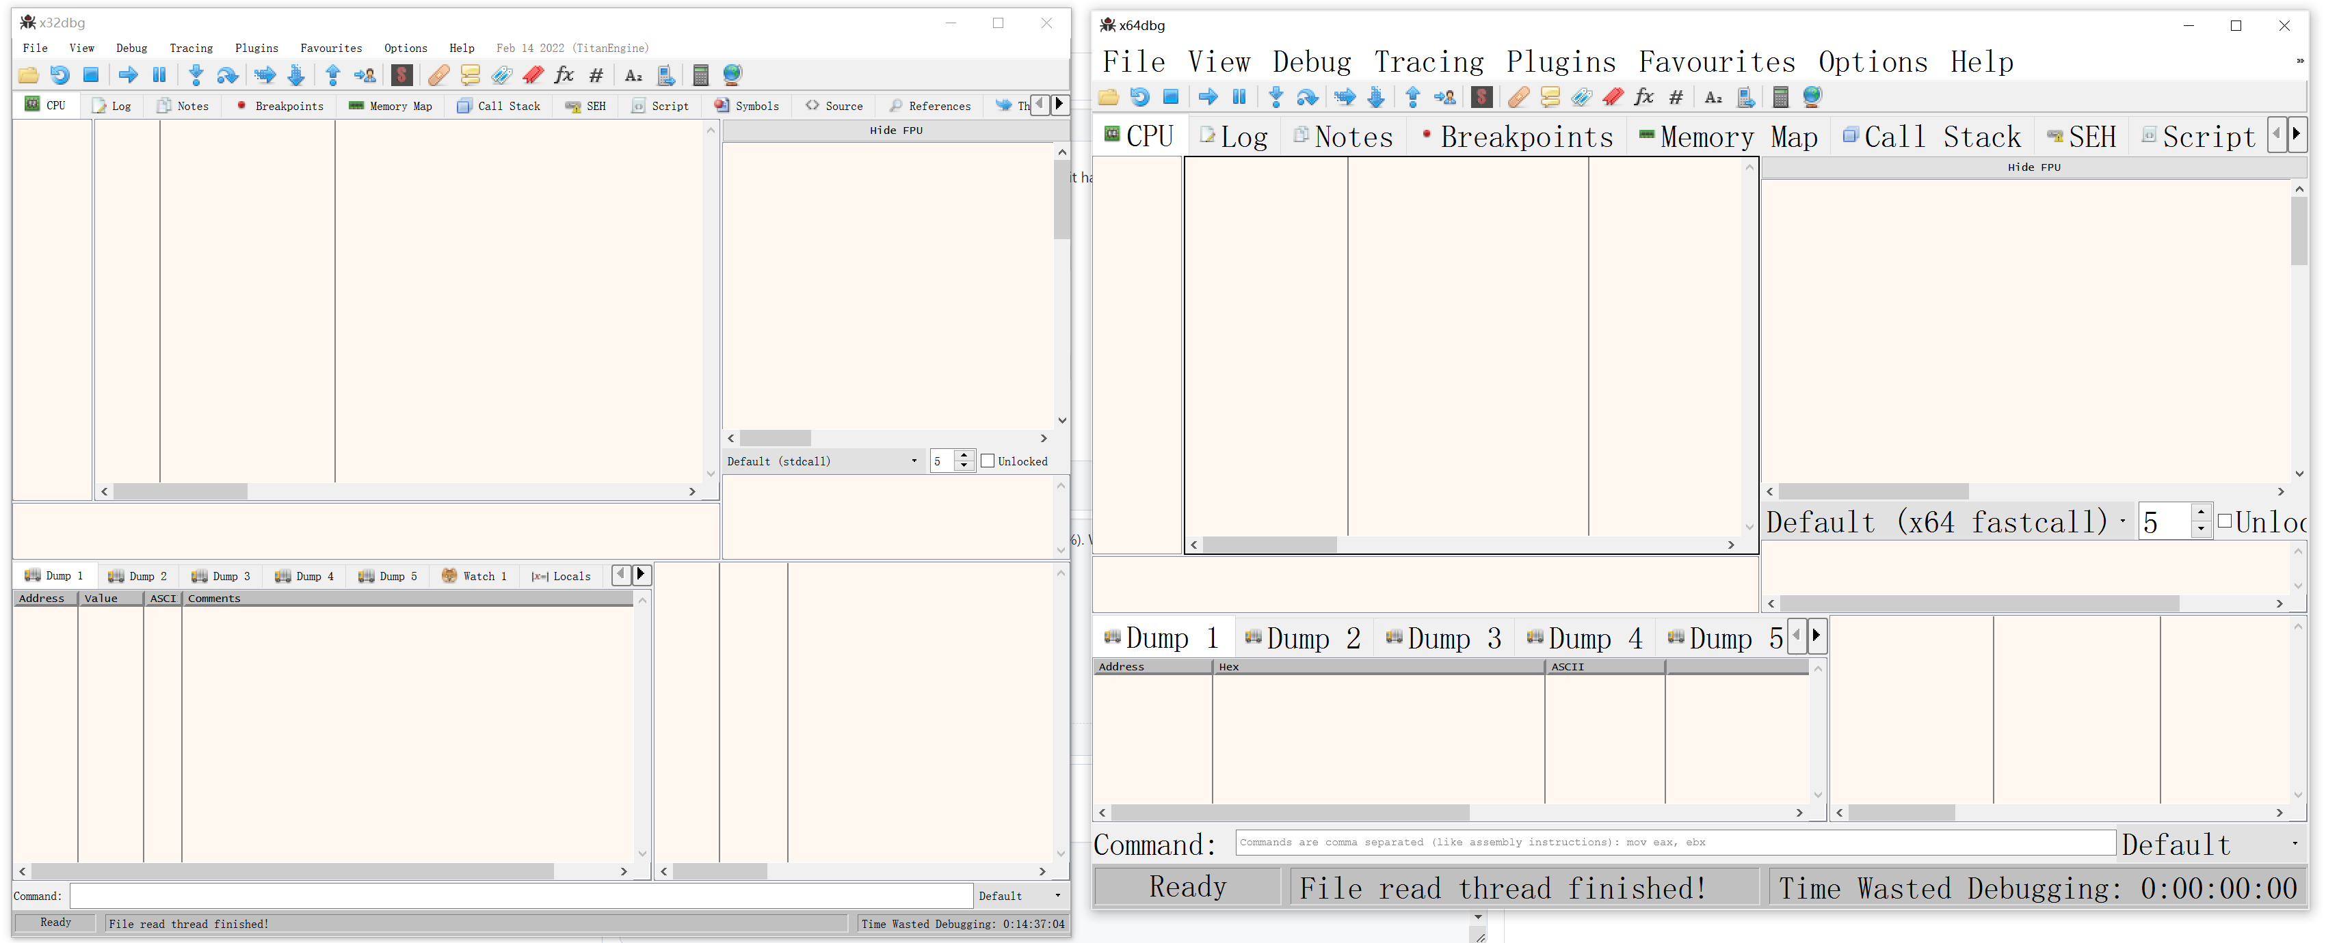Image resolution: width=2326 pixels, height=943 pixels.
Task: Open the Default command dropdown in x32dbg
Action: [1020, 896]
